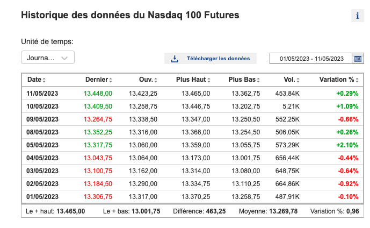Sort by the Plus Bas column arrows
Image resolution: width=370 pixels, height=228 pixels.
pyautogui.click(x=259, y=80)
